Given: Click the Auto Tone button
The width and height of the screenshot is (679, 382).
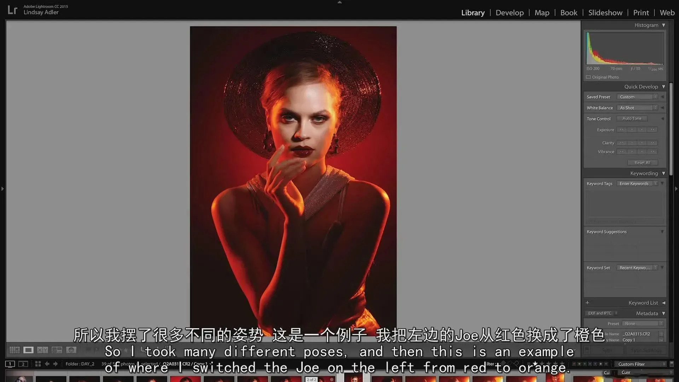Looking at the screenshot, I should (632, 119).
